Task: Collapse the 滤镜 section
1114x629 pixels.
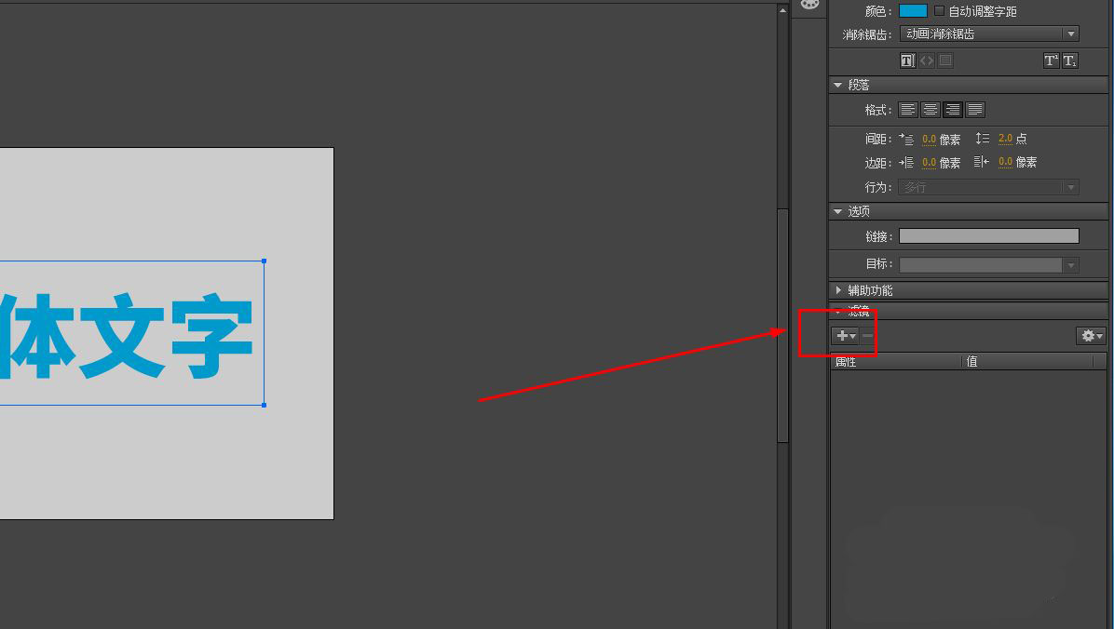Action: [838, 312]
